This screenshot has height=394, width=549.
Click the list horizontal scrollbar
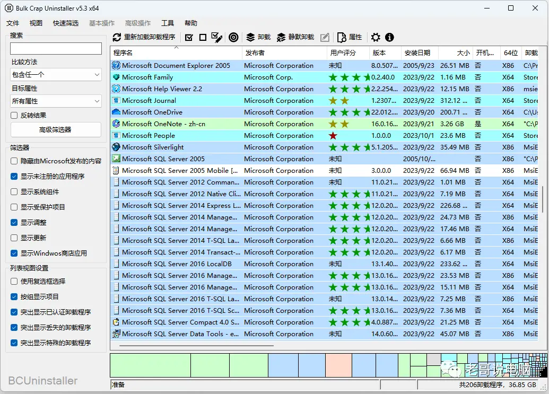[196, 346]
